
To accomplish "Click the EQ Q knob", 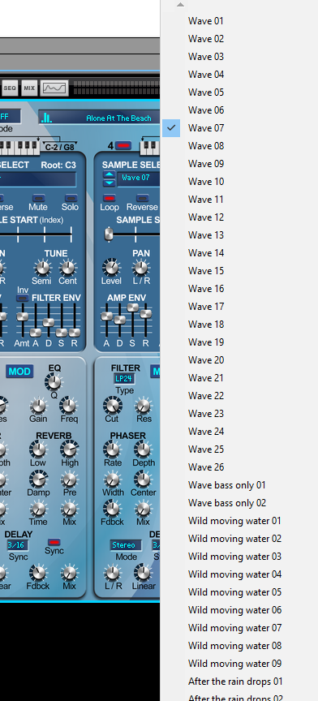I will [54, 382].
